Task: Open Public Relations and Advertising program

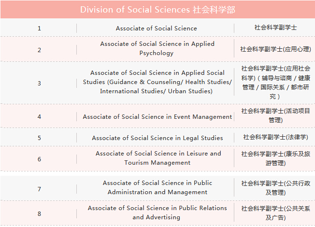Action: 157,213
